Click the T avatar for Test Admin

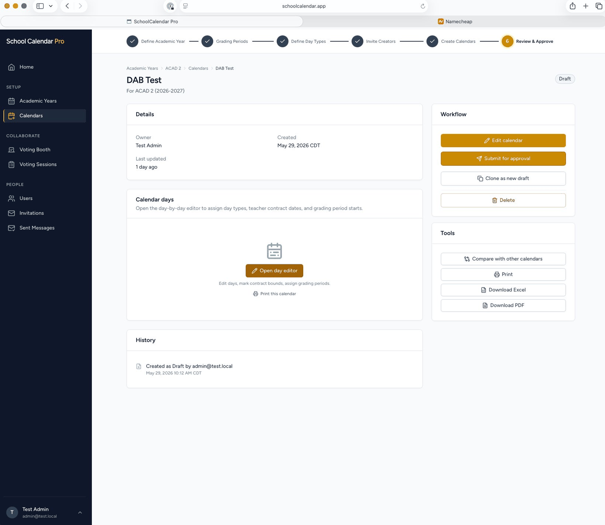[x=12, y=512]
